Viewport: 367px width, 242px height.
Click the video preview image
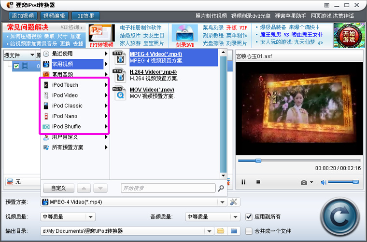(x=299, y=108)
